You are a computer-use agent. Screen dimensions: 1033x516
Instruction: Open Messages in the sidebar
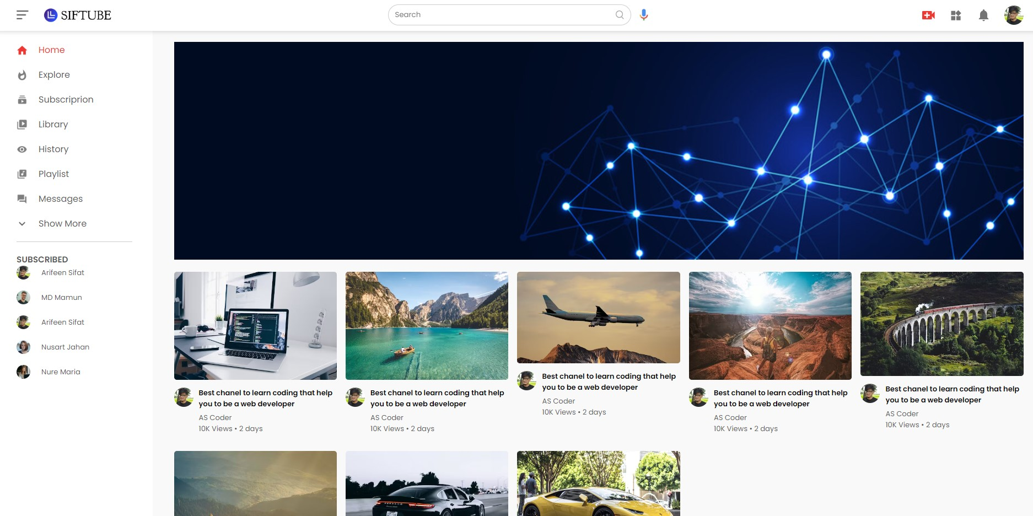tap(60, 198)
